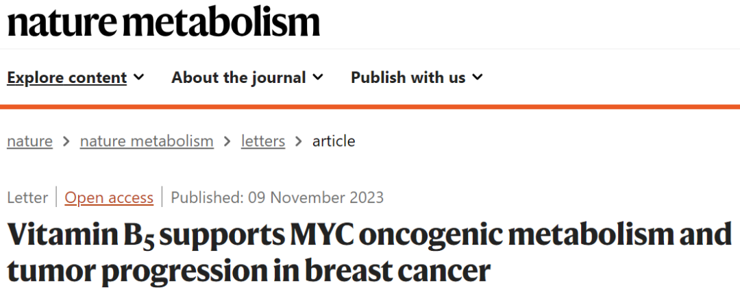Viewport: 740px width, 292px height.
Task: Follow the Open access link
Action: click(109, 197)
